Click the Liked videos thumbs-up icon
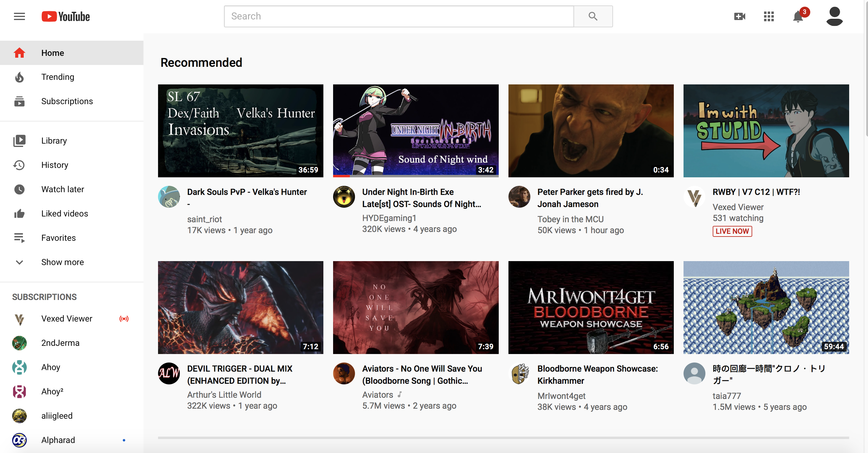The height and width of the screenshot is (453, 868). (x=19, y=213)
